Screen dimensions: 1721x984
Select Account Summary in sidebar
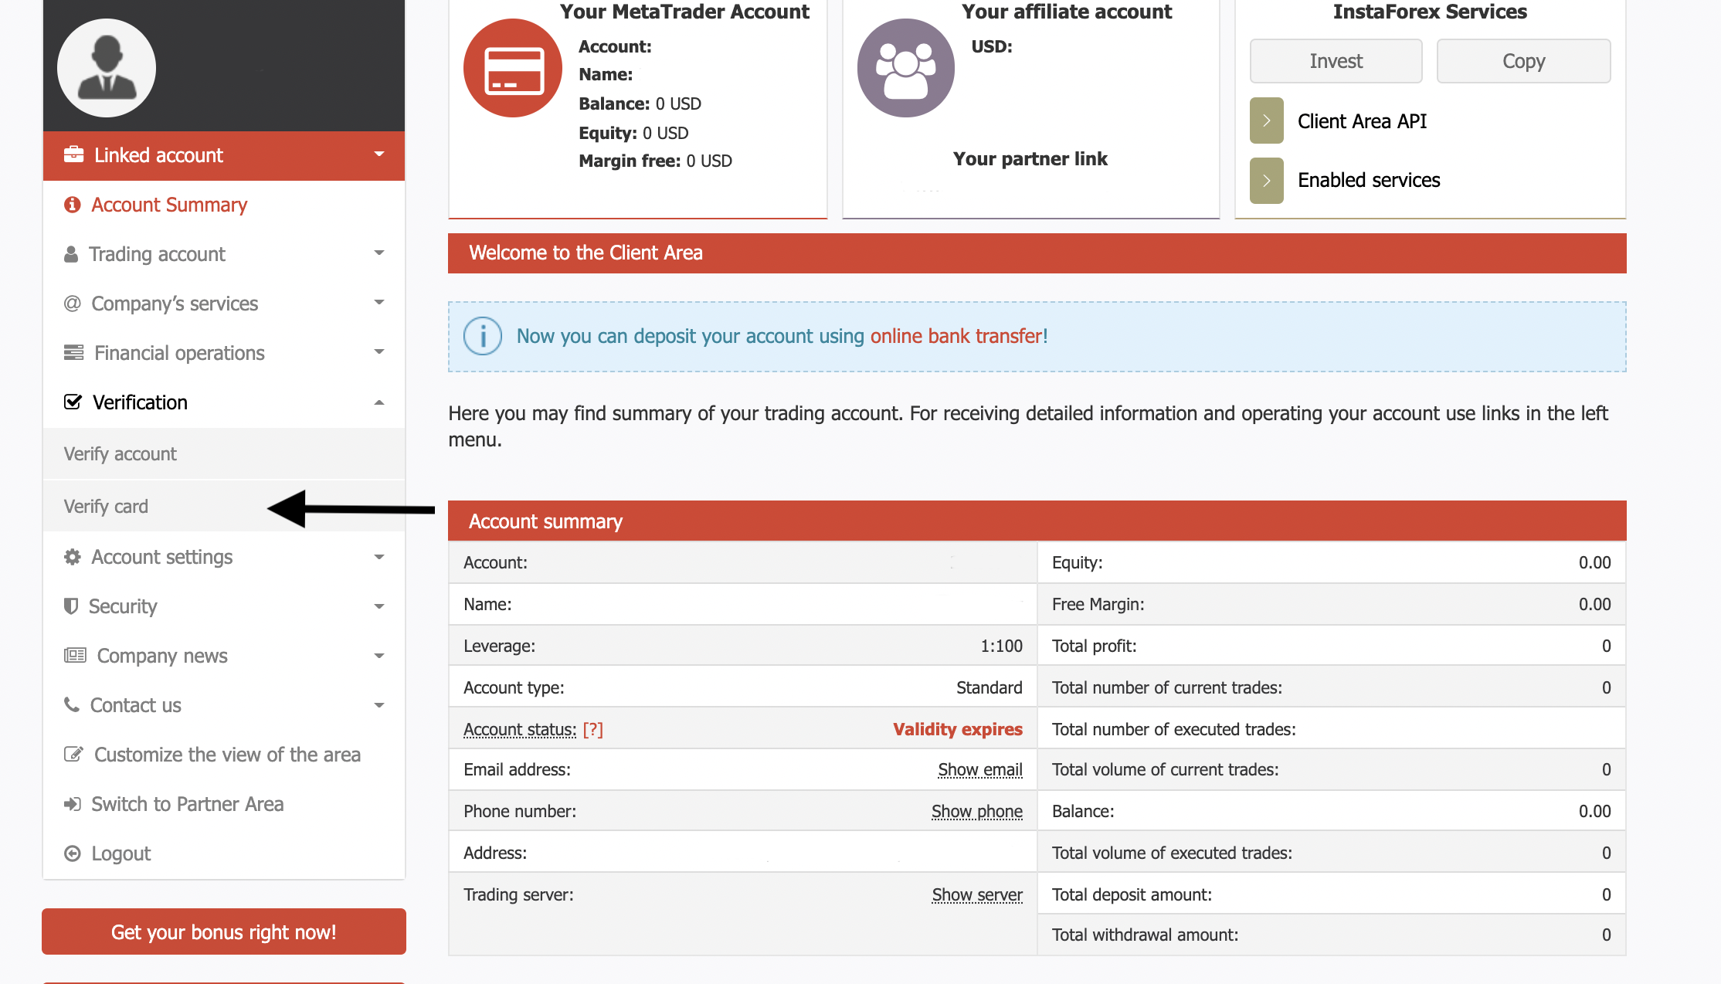169,205
